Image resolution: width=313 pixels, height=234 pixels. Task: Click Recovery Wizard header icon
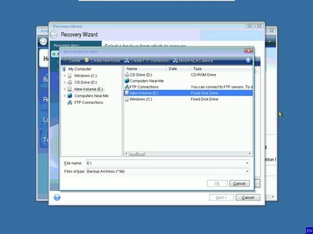pyautogui.click(x=53, y=34)
